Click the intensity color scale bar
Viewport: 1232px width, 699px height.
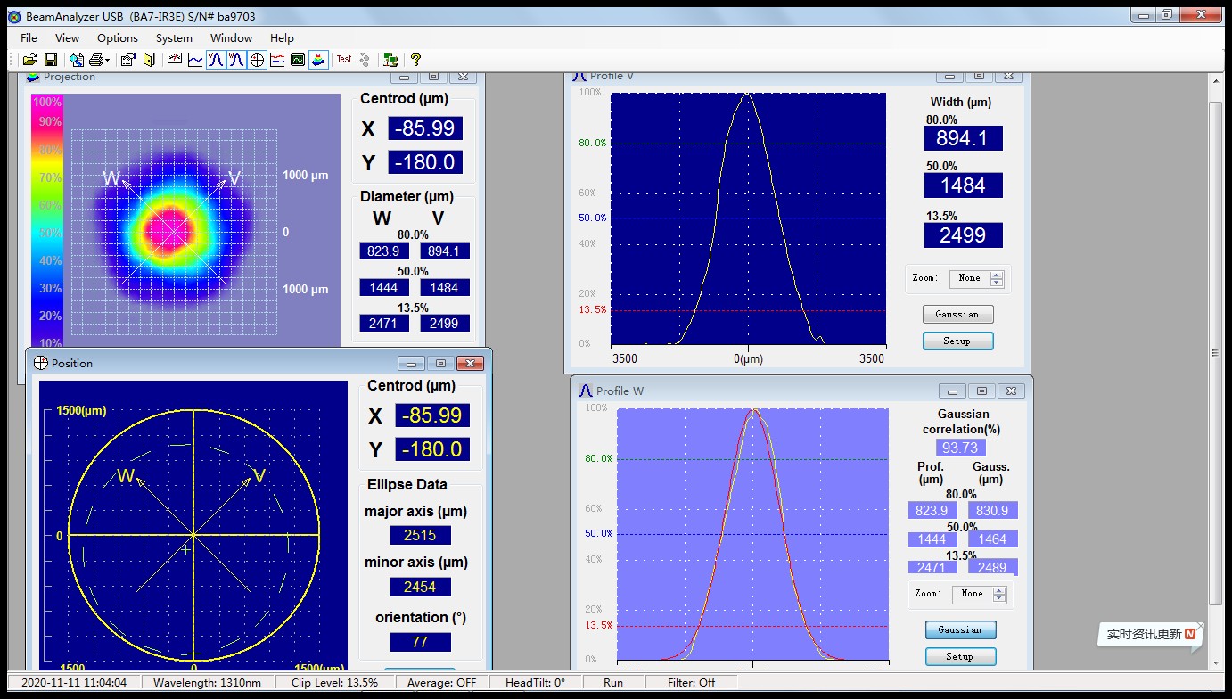pyautogui.click(x=47, y=218)
